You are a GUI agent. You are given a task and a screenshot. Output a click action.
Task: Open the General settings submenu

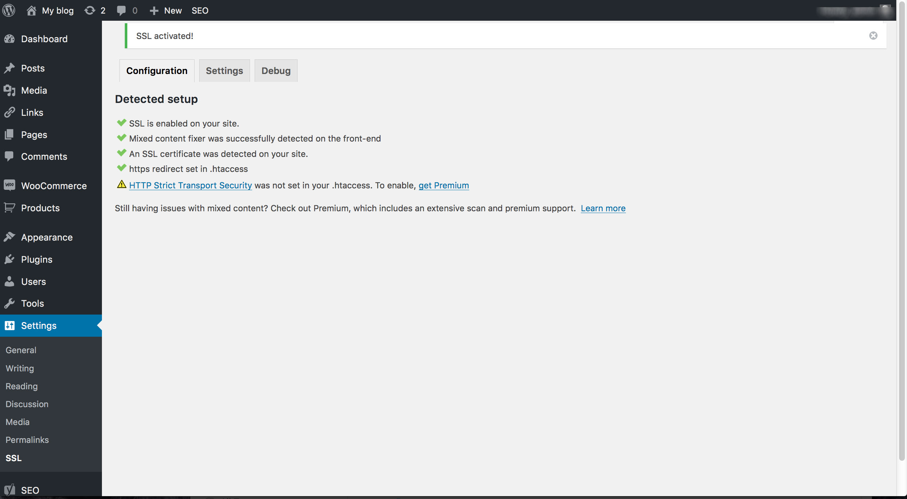click(x=21, y=350)
